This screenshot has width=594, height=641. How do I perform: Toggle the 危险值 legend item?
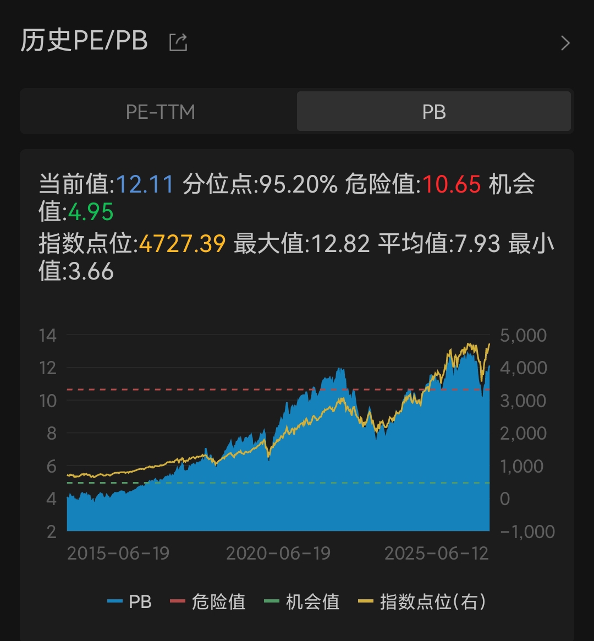207,602
